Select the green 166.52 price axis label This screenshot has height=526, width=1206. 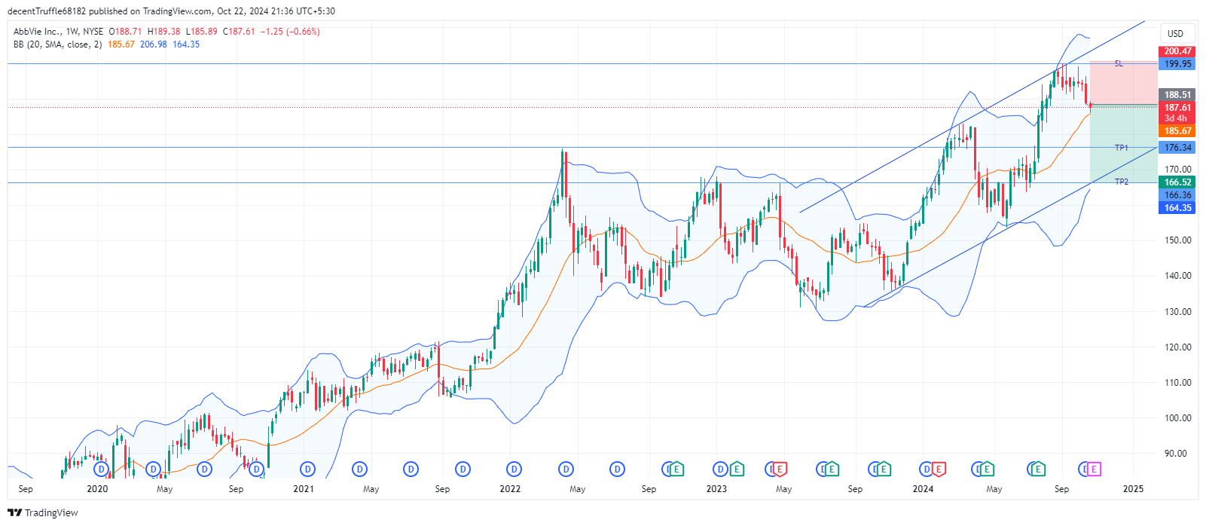[1177, 182]
